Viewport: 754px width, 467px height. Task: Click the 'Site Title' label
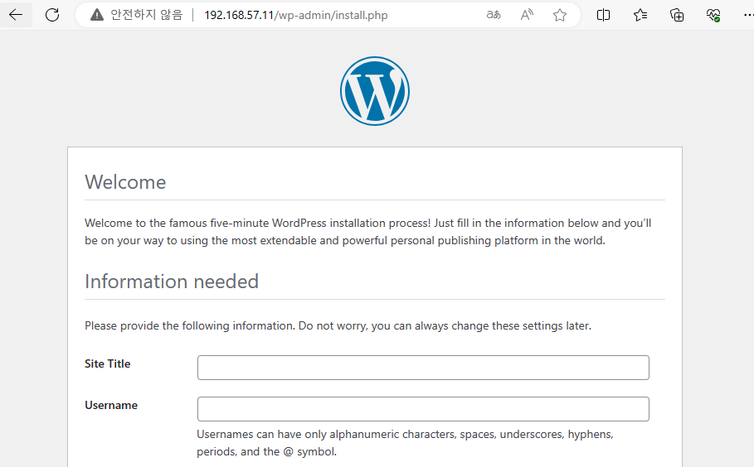tap(108, 363)
